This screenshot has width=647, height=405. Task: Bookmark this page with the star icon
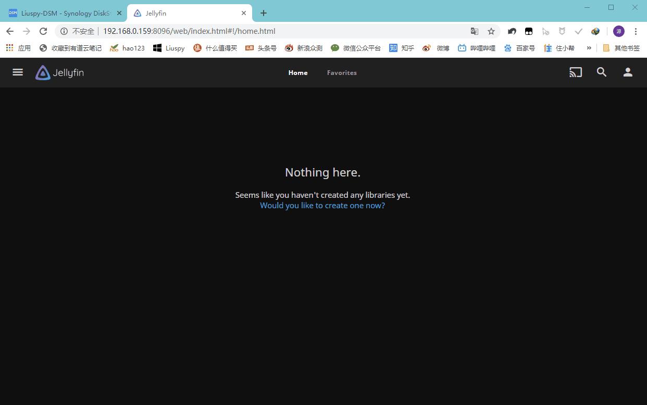(x=491, y=31)
